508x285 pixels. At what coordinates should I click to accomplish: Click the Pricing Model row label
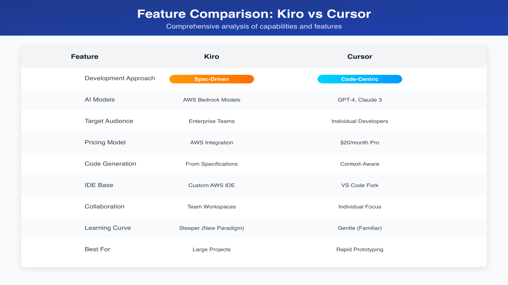(105, 142)
